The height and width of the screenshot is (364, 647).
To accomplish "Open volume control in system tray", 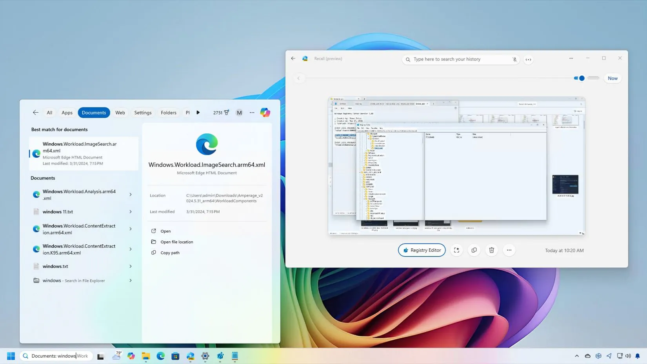I will 628,356.
